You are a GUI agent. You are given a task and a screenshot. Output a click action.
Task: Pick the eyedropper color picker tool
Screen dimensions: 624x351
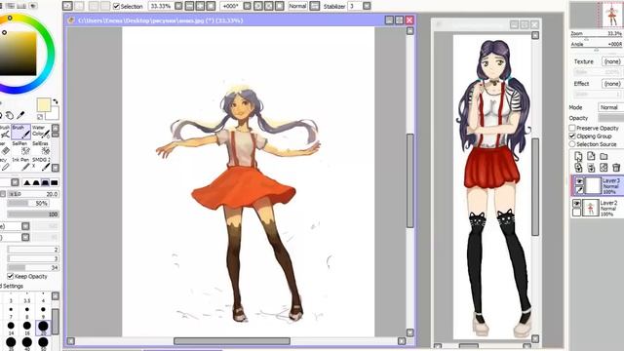coord(20,116)
